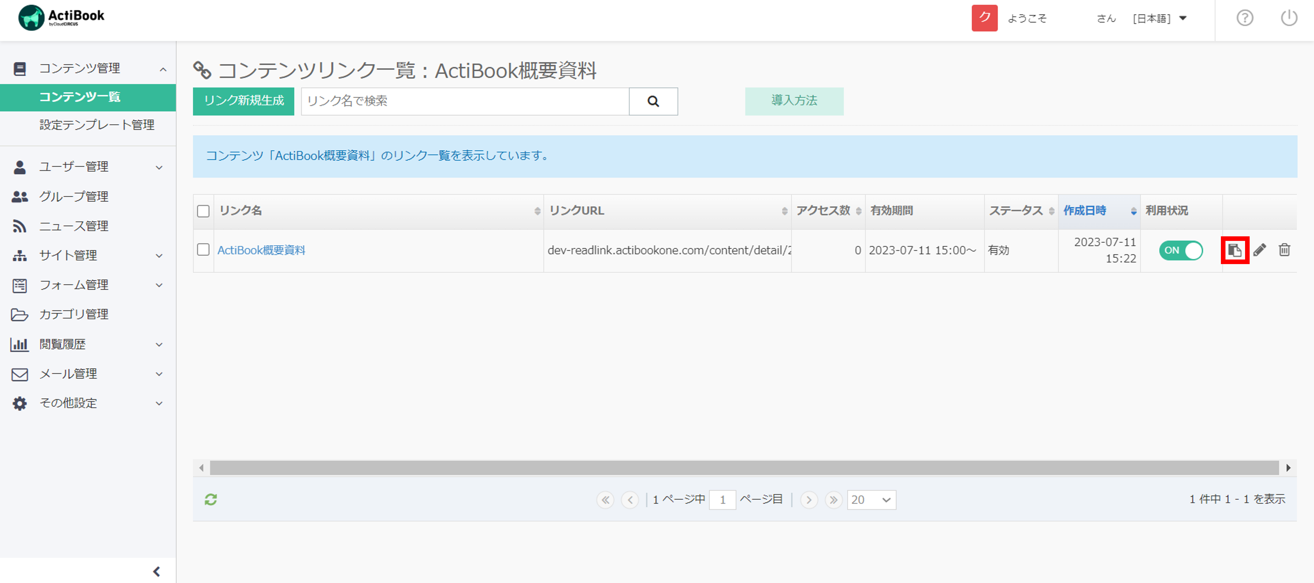Expand the フォーム管理 menu chevron
This screenshot has height=583, width=1314.
[159, 285]
